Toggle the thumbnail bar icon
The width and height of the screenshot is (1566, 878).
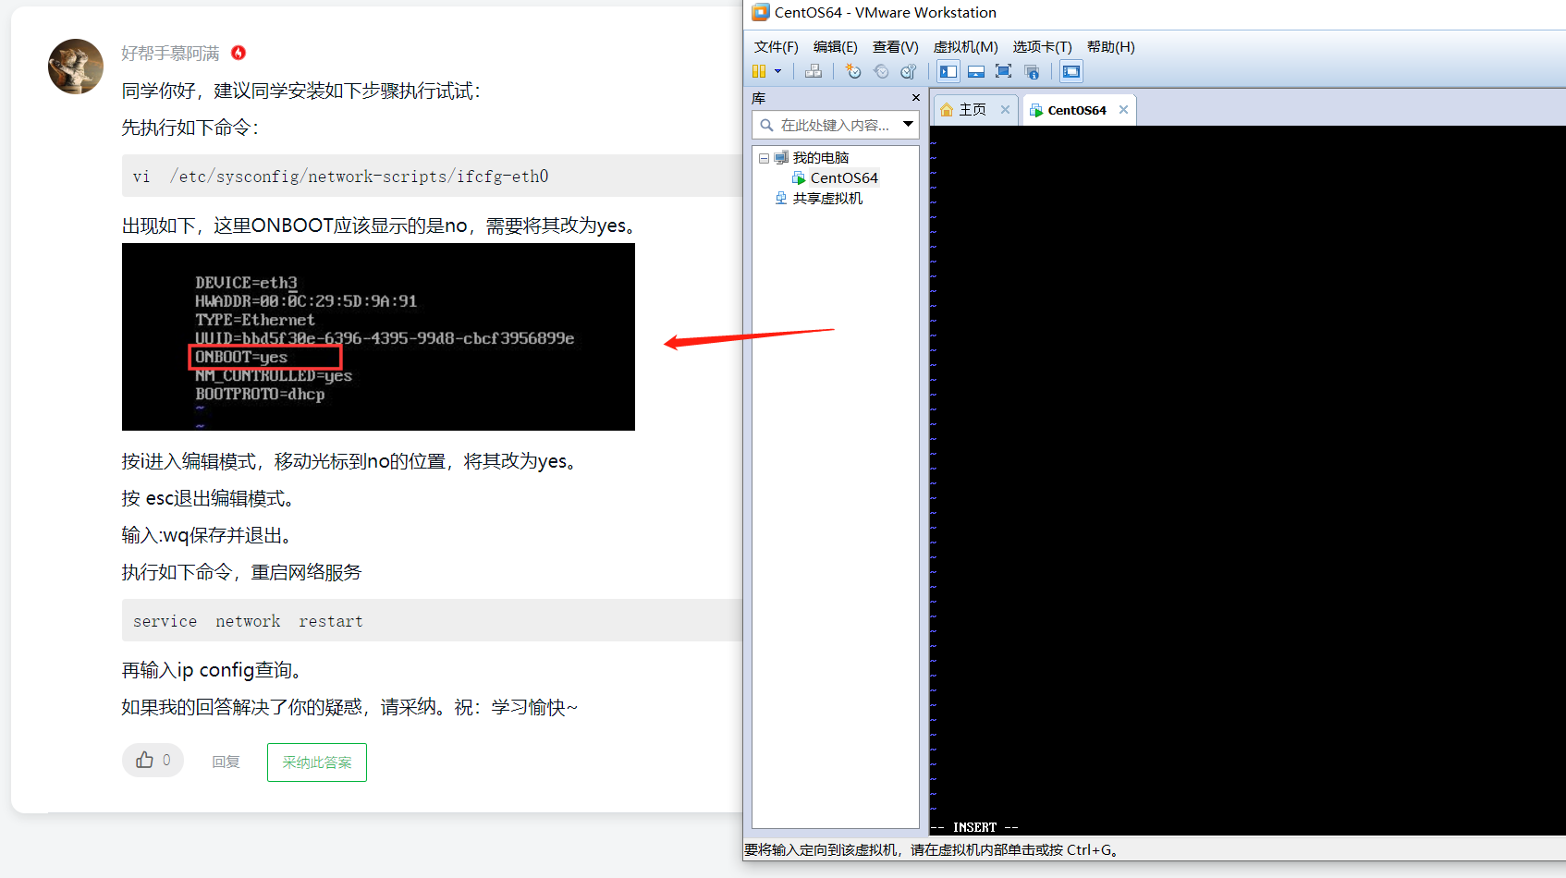[x=976, y=71]
